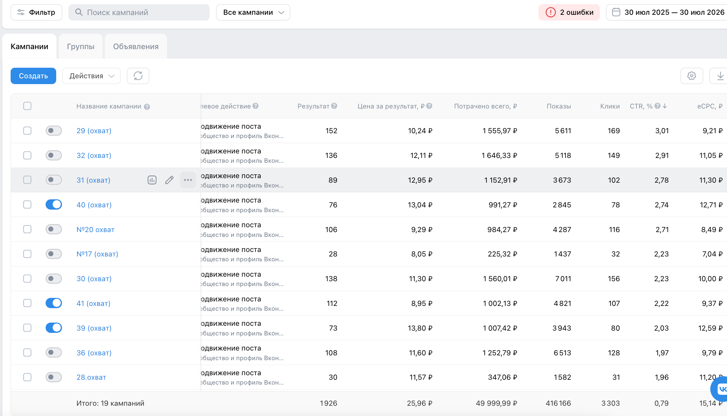Expand the Все кампании dropdown

[x=253, y=13]
